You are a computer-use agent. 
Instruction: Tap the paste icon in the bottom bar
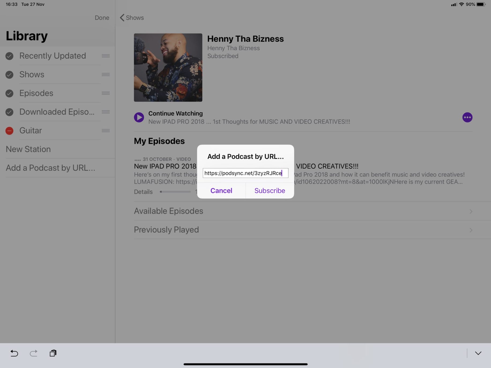coord(53,353)
